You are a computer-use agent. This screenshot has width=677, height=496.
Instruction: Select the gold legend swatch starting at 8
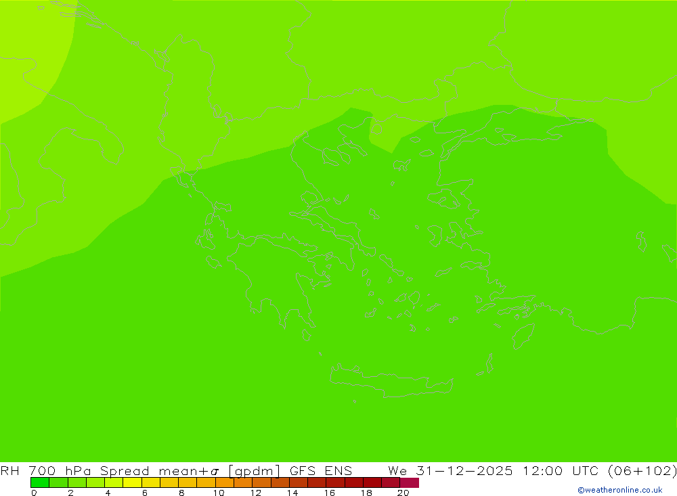(188, 482)
